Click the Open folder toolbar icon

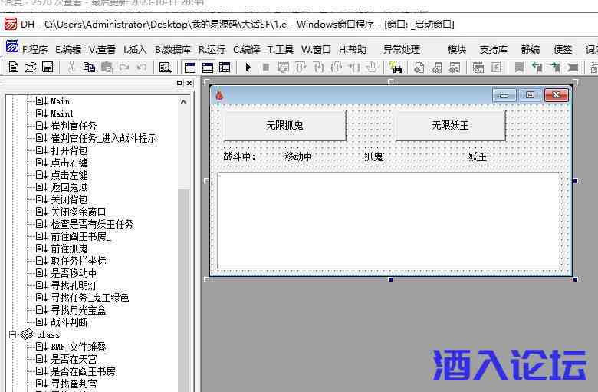coord(30,68)
